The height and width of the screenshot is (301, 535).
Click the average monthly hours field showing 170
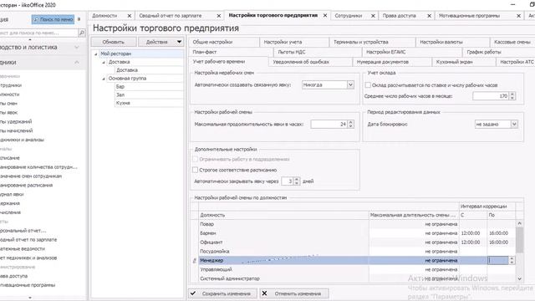[491, 96]
